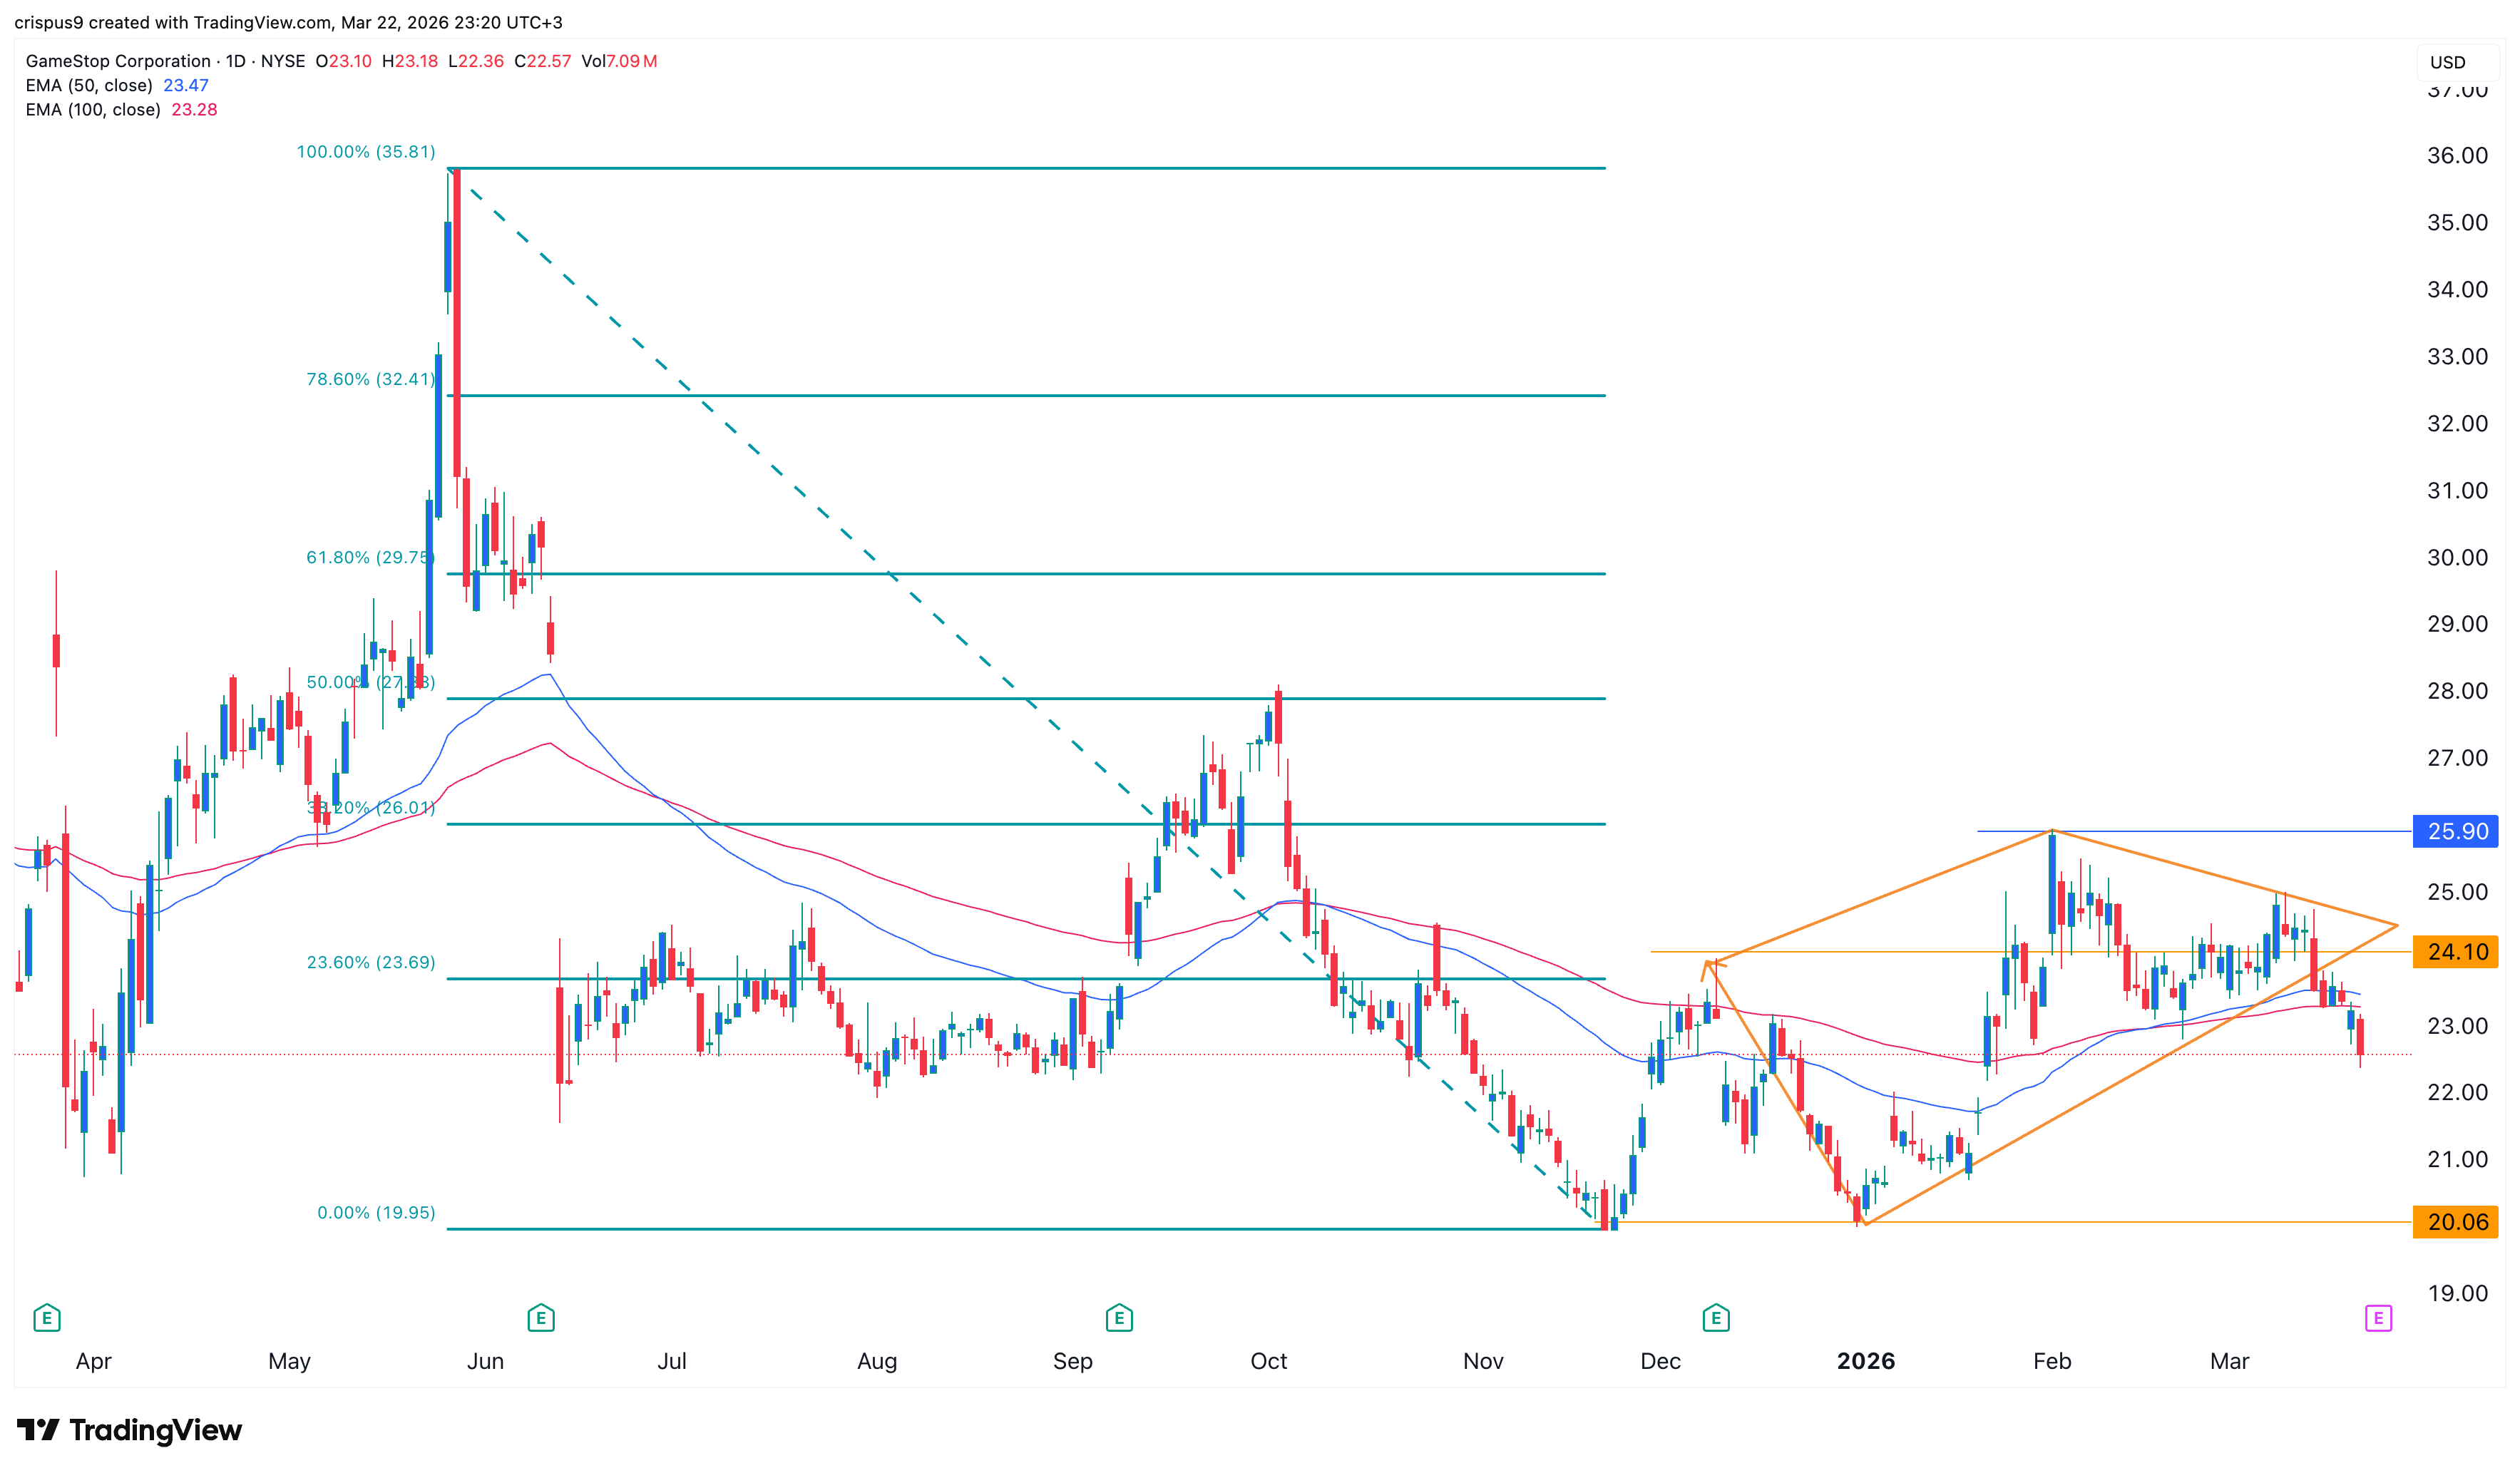
Task: Click the Vol 7.09 M volume readout
Action: (x=619, y=61)
